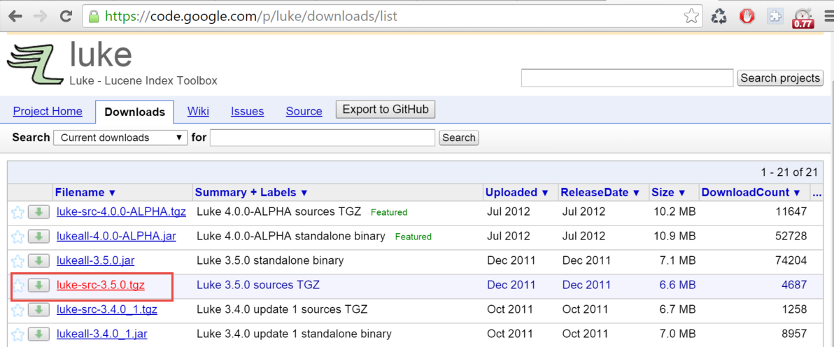
Task: Click download arrow for lukeall-3.4.0_1.jar
Action: (38, 334)
